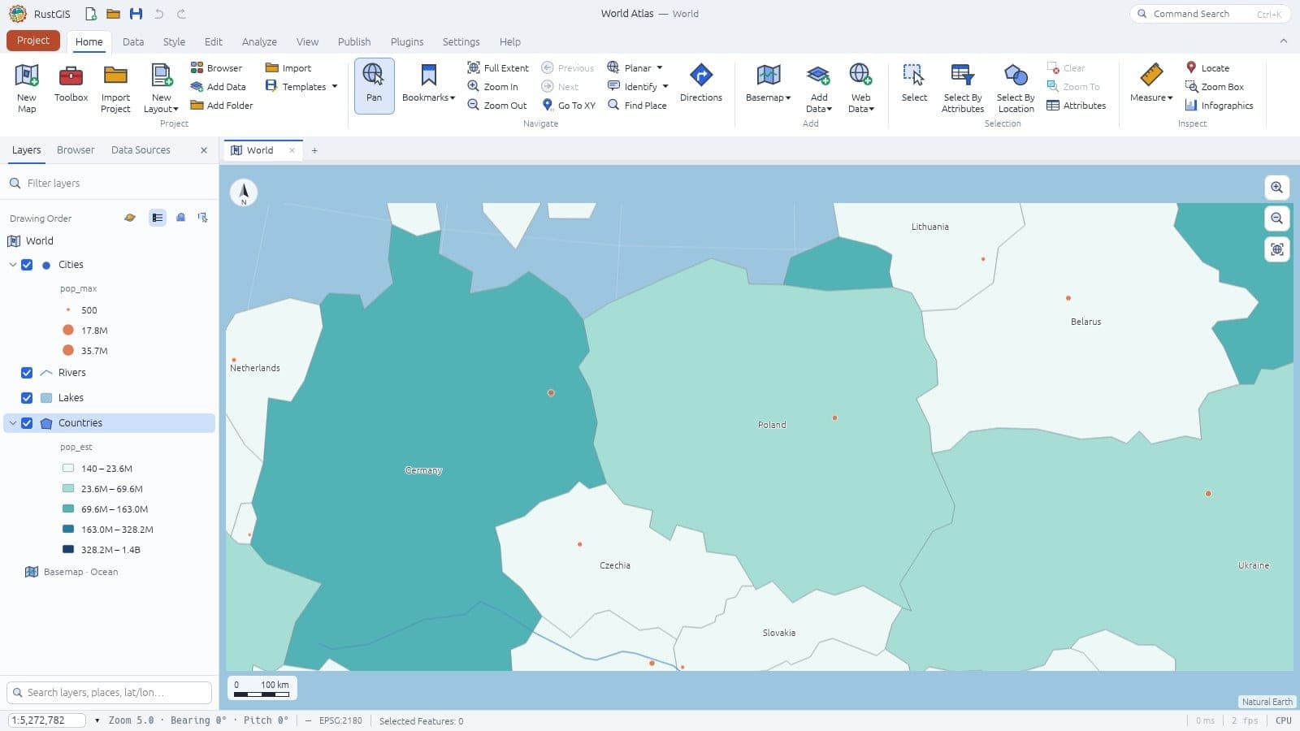The image size is (1300, 731).
Task: Click the map zoom-to-extent button
Action: [x=1277, y=249]
